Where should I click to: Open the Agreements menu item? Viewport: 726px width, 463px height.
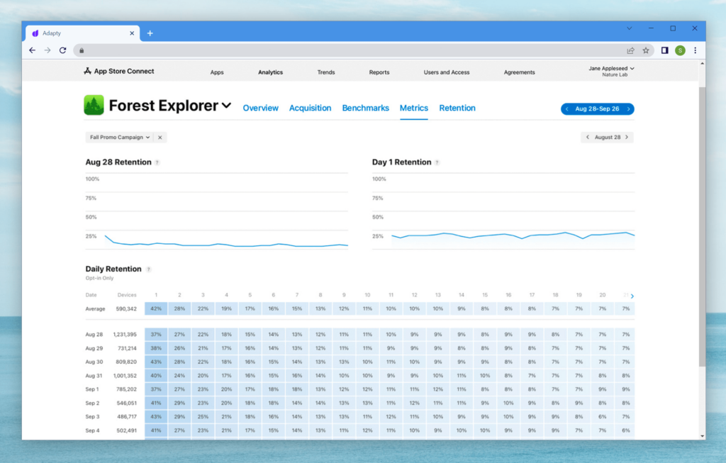tap(519, 72)
